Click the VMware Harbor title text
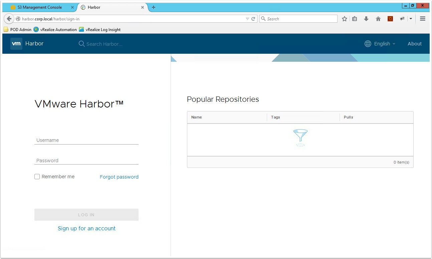Viewport: 432px width, 259px height. click(x=79, y=104)
